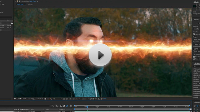Image resolution: width=200 pixels, height=112 pixels.
Task: Click the composition flowchart icon in viewer toolbar
Action: 99,99
